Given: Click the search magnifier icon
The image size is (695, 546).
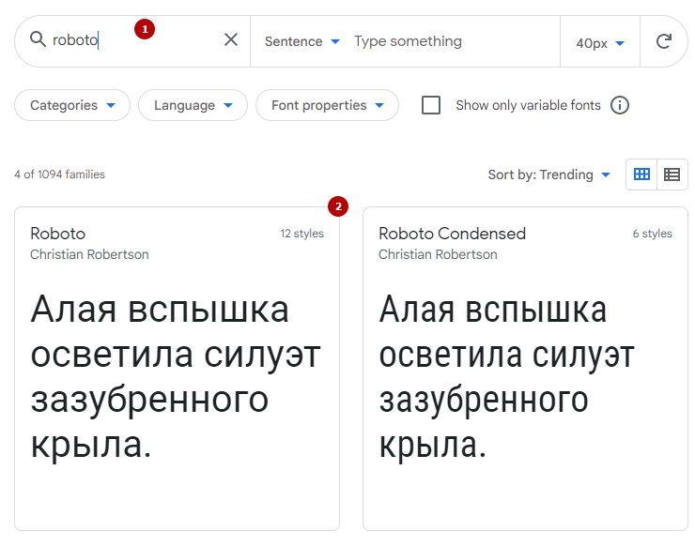Looking at the screenshot, I should [38, 39].
